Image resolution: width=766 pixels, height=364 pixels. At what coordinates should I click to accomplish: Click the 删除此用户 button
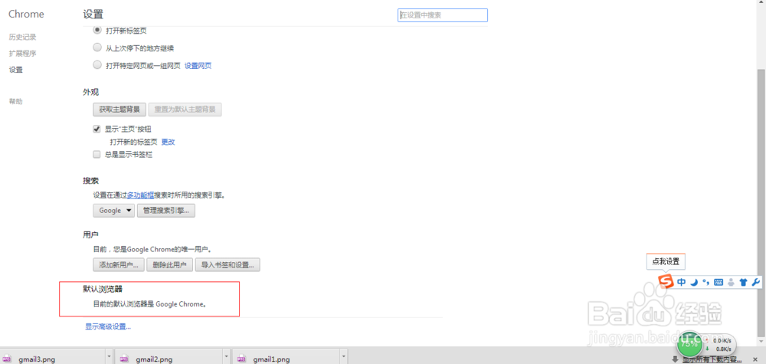pos(170,265)
